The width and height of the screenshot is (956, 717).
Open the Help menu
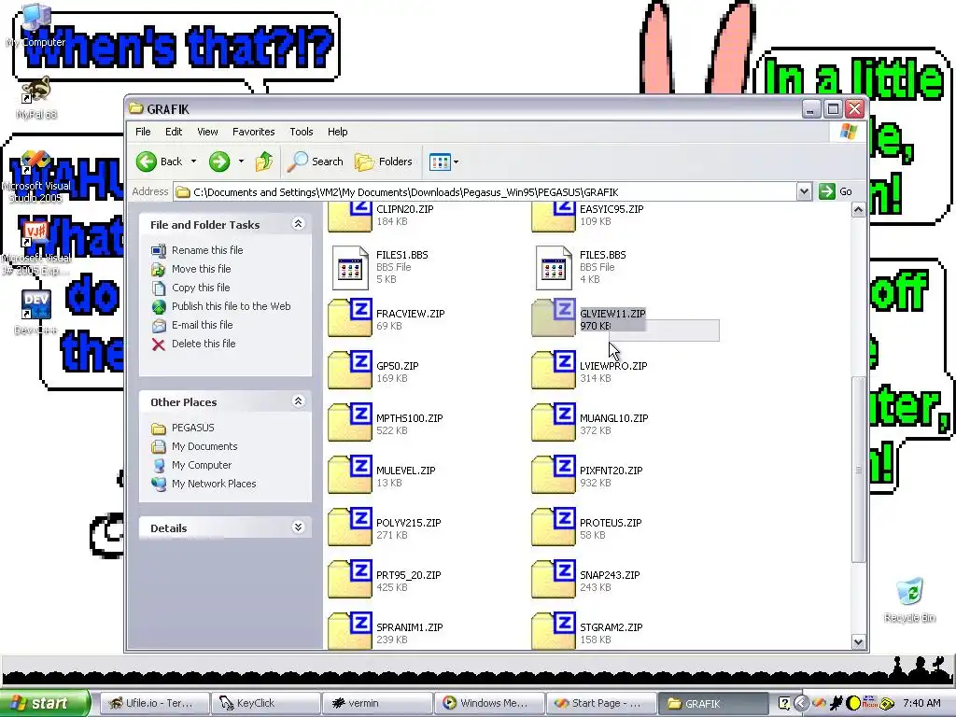click(x=337, y=132)
